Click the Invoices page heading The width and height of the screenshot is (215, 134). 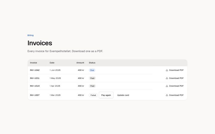(40, 43)
